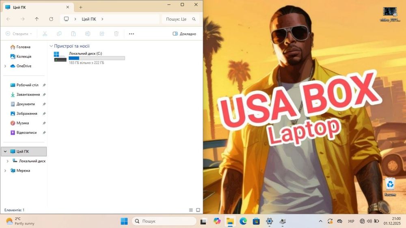Unpin Робочий стіл via pin icon
Viewport: 406px width, 228px height.
coord(44,85)
